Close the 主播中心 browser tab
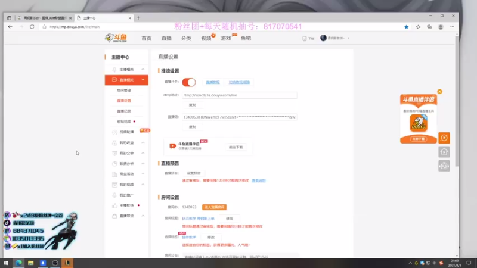The image size is (477, 268). pyautogui.click(x=129, y=18)
